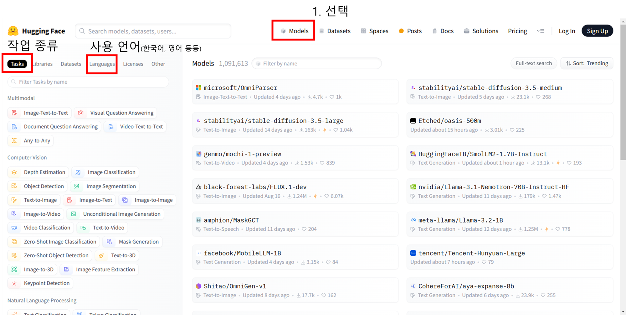Open the Models page in top navigation
Screen dimensions: 626x315
click(x=295, y=31)
